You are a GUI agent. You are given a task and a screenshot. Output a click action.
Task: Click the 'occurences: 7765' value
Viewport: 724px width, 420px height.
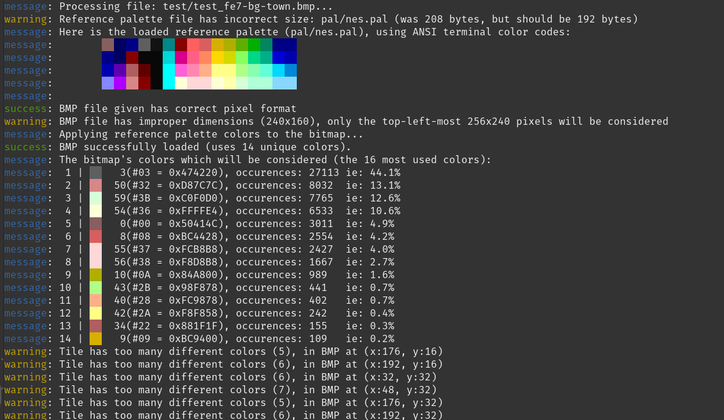285,198
